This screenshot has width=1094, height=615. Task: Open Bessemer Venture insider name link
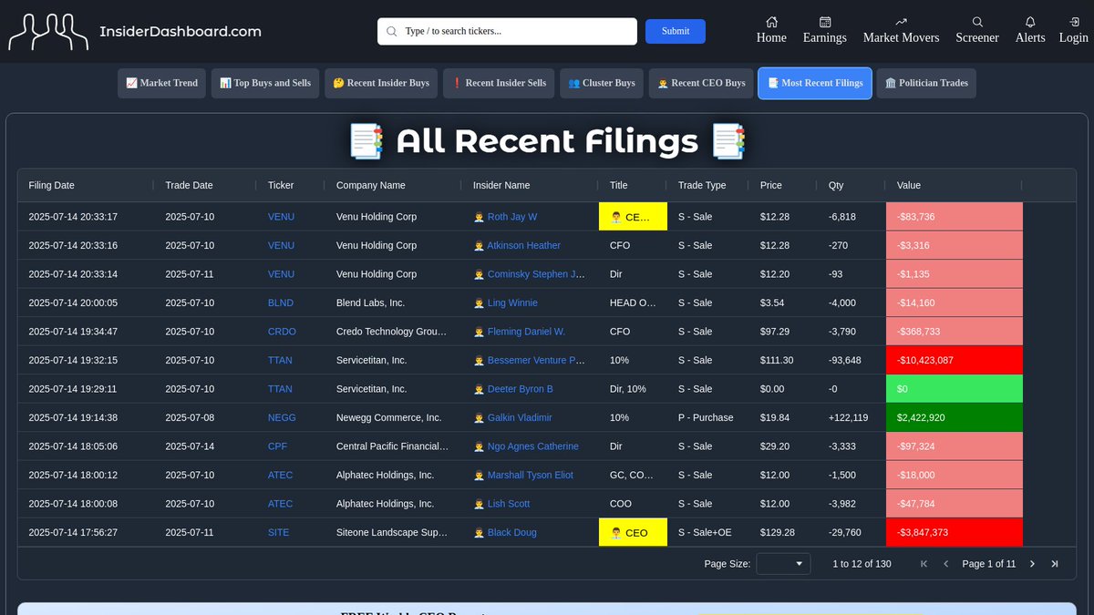[x=536, y=360]
